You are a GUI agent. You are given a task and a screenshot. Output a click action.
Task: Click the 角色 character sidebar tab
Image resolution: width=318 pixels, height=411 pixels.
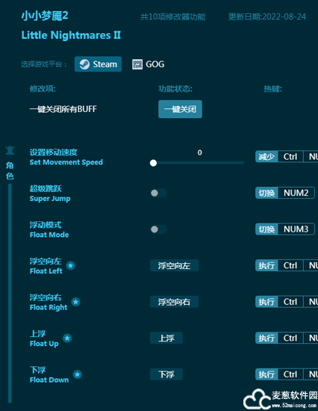click(x=10, y=170)
